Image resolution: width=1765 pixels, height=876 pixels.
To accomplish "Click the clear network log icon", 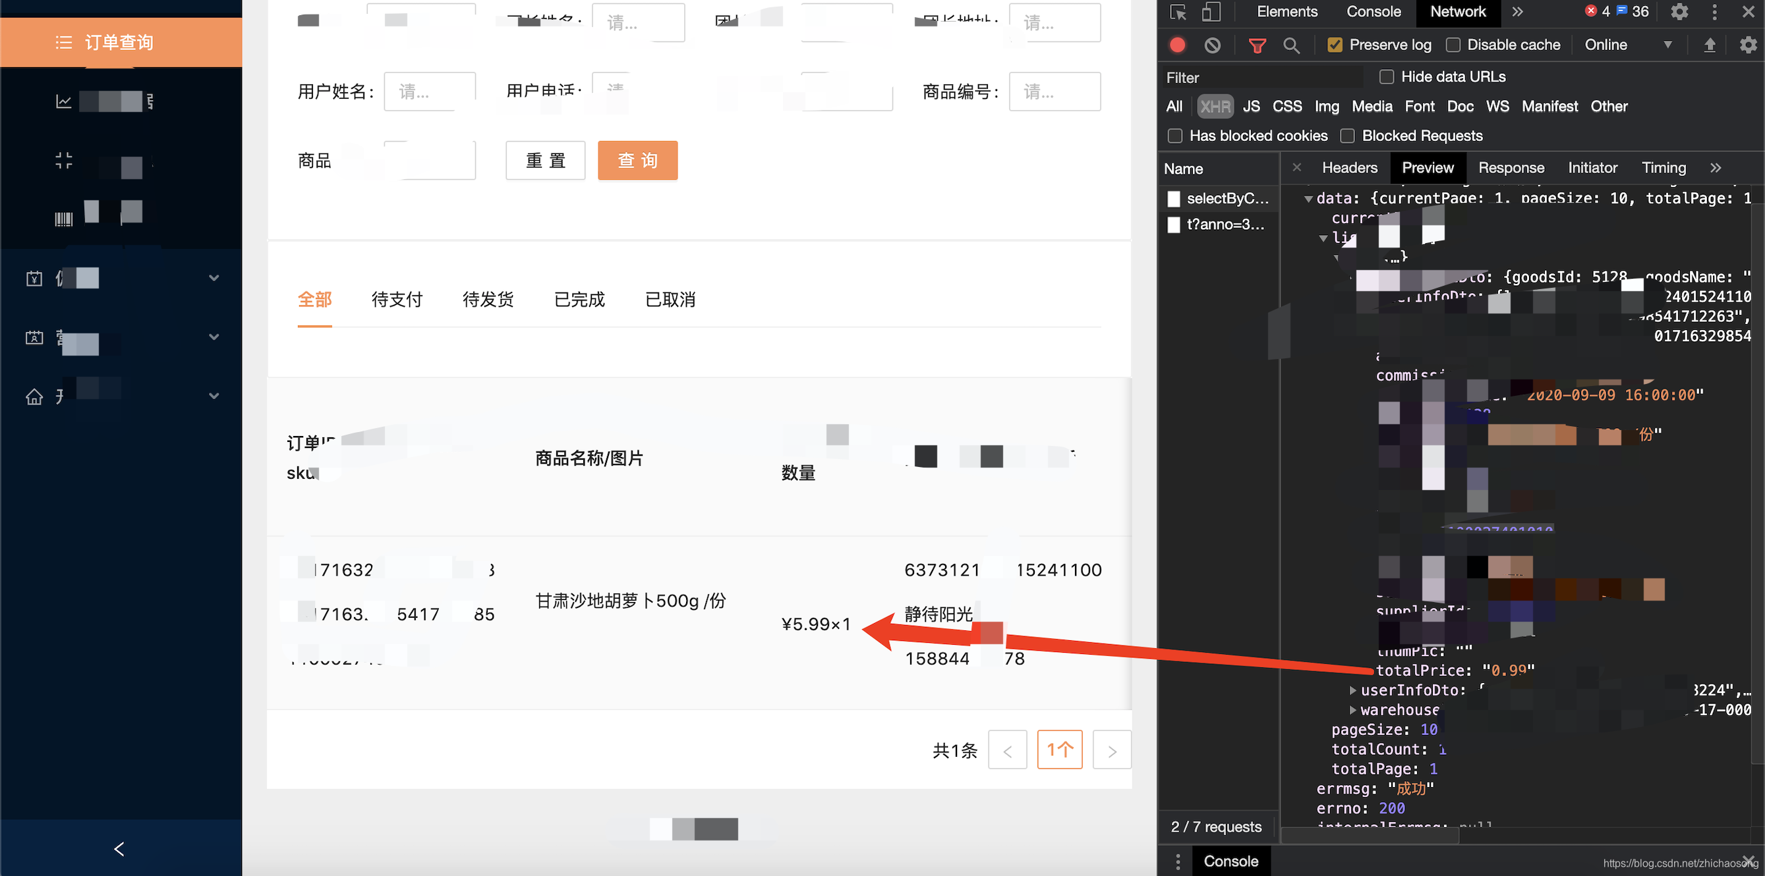I will tap(1212, 45).
